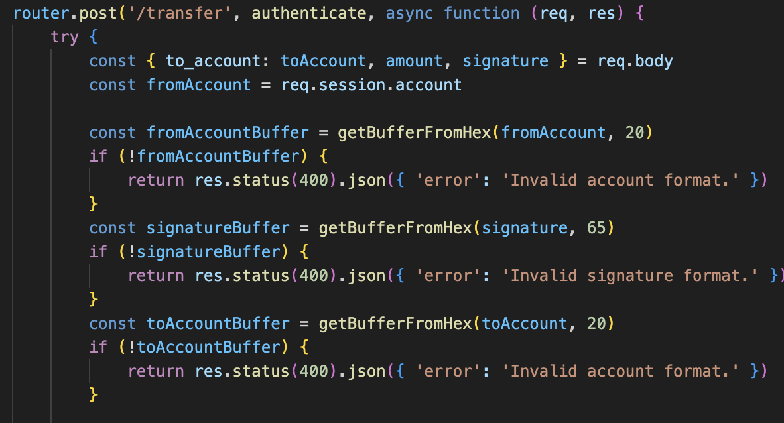This screenshot has height=423, width=784.
Task: Click the first 'Invalid account format.' string
Action: [x=620, y=180]
